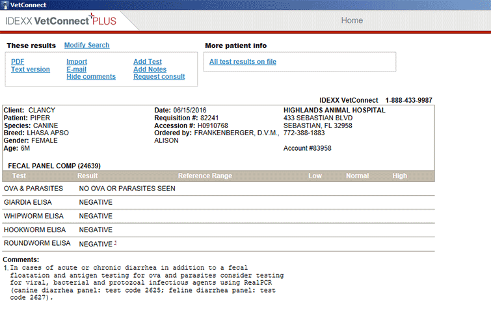The image size is (491, 316).
Task: Select the Low column header
Action: pyautogui.click(x=315, y=176)
